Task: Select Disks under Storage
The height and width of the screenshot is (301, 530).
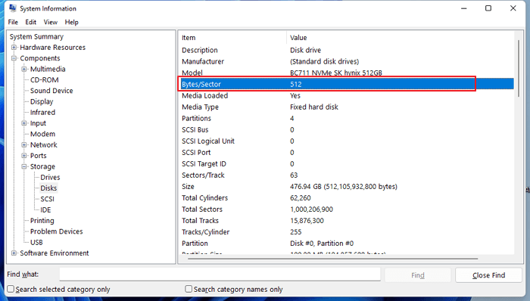Action: pos(48,188)
